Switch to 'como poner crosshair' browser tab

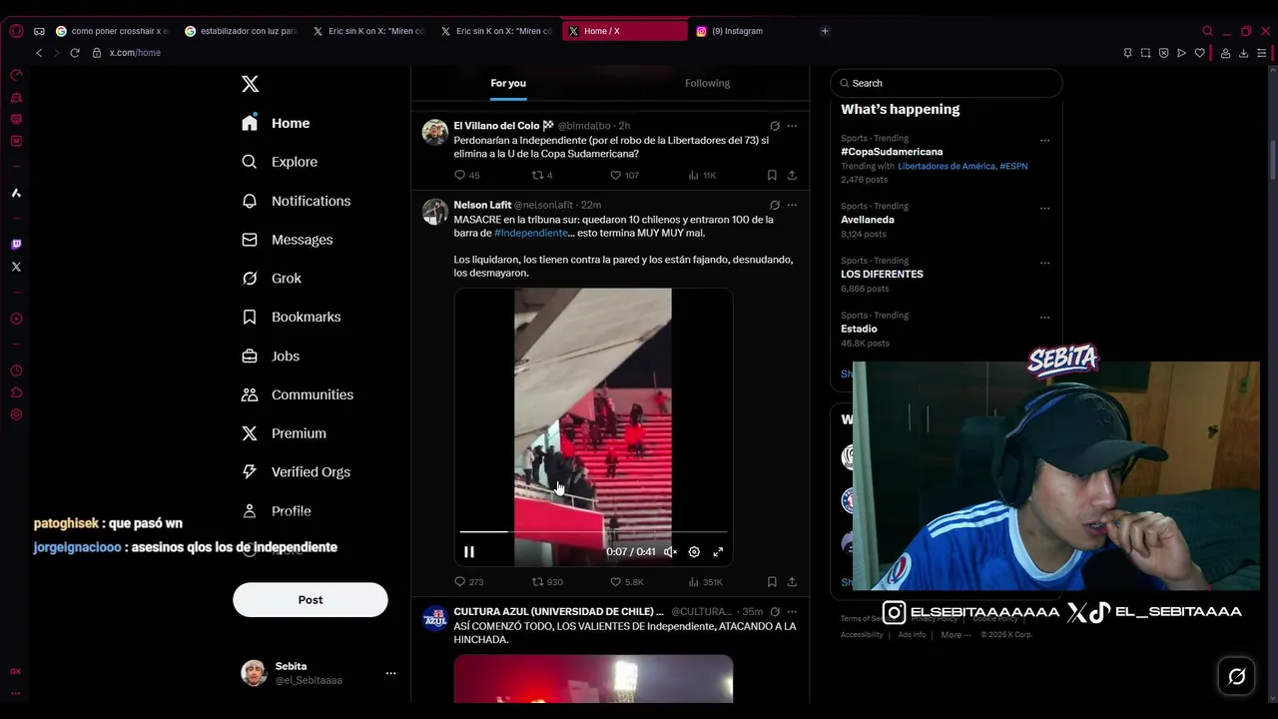click(x=113, y=31)
